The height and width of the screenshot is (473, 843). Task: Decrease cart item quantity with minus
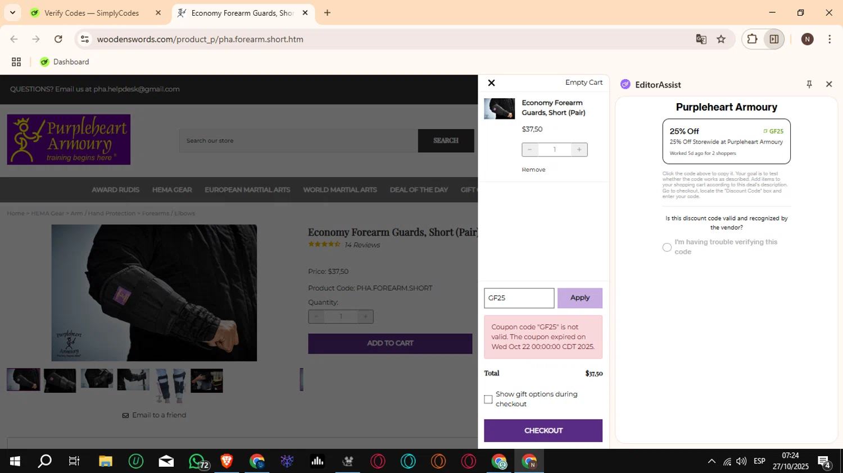pyautogui.click(x=529, y=150)
